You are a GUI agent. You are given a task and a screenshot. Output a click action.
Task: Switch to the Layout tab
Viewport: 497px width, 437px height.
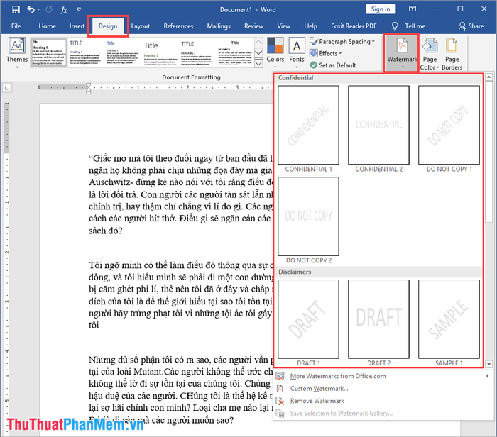tap(141, 26)
